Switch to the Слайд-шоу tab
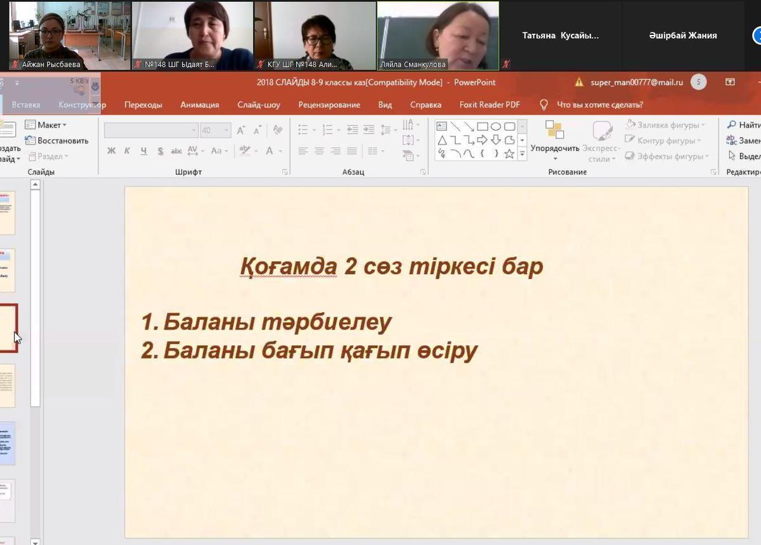 [259, 105]
